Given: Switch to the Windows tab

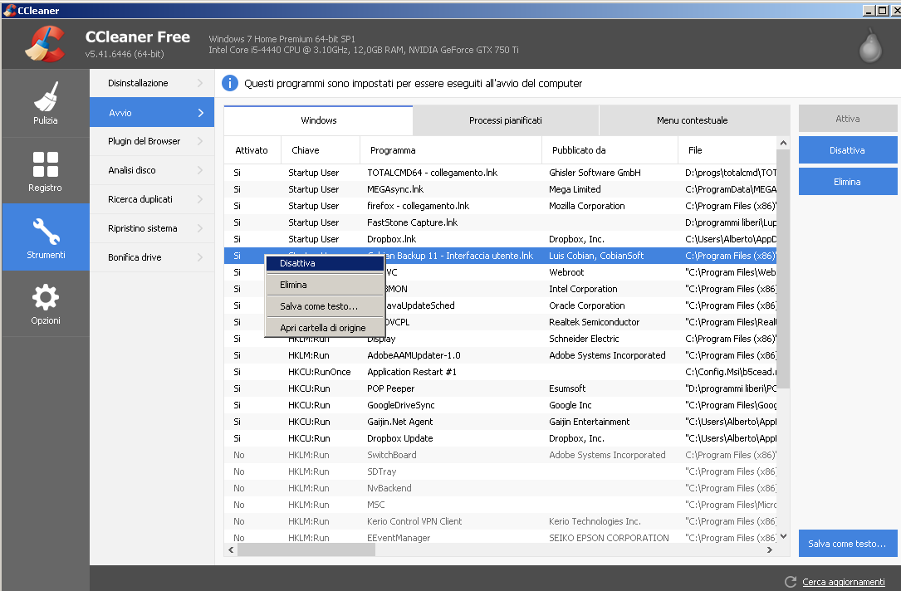Looking at the screenshot, I should coord(318,120).
